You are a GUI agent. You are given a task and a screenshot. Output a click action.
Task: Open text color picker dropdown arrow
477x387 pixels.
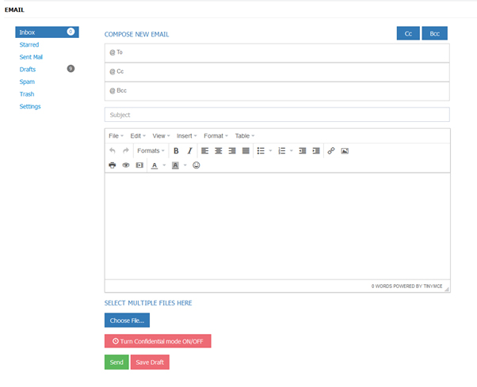click(164, 165)
